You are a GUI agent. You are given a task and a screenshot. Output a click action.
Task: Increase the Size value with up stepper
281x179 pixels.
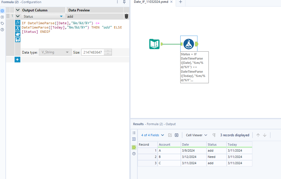[108, 51]
